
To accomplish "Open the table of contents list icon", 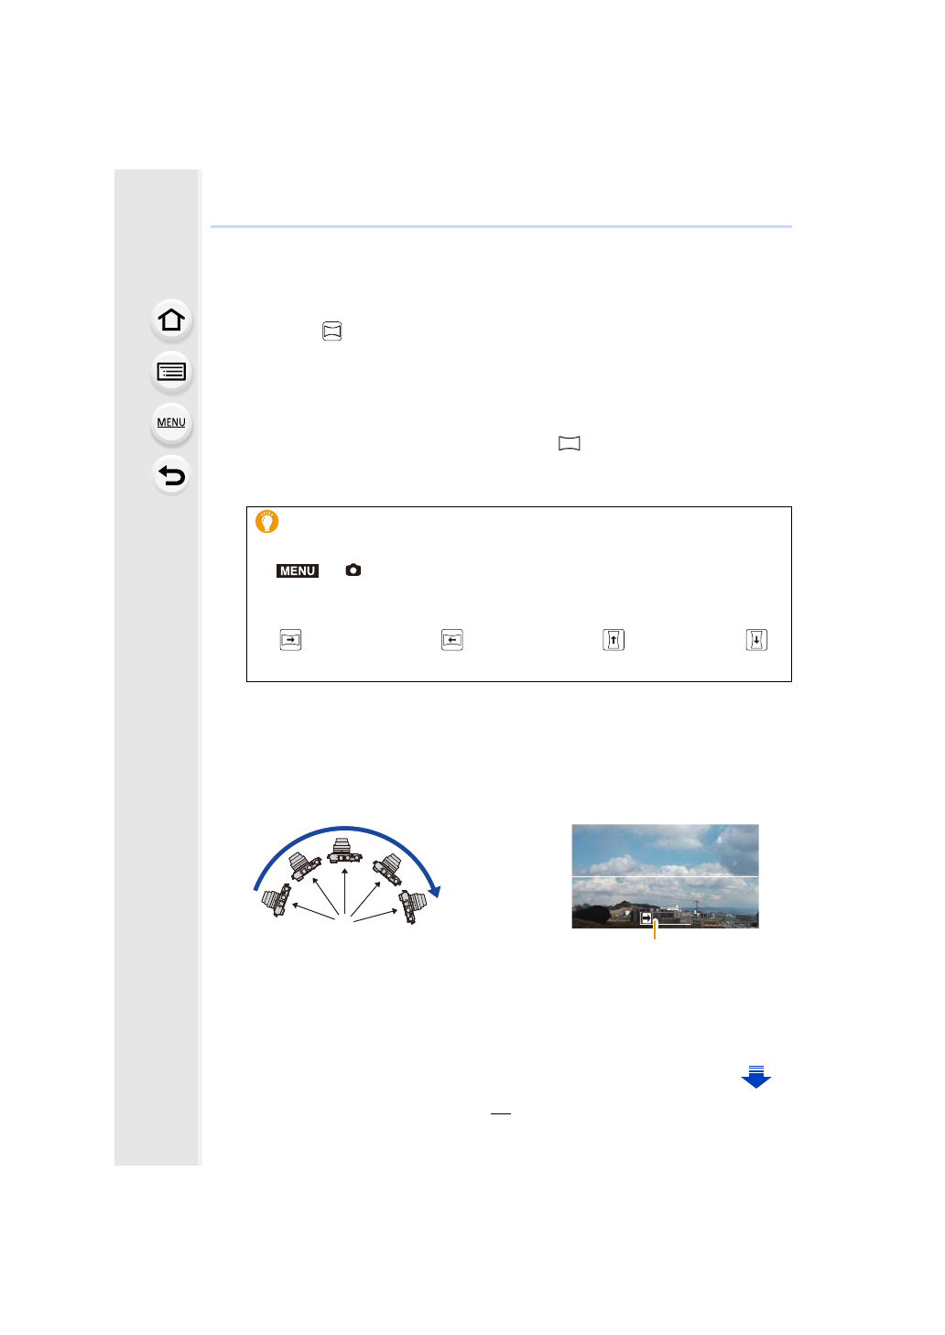I will [x=171, y=372].
